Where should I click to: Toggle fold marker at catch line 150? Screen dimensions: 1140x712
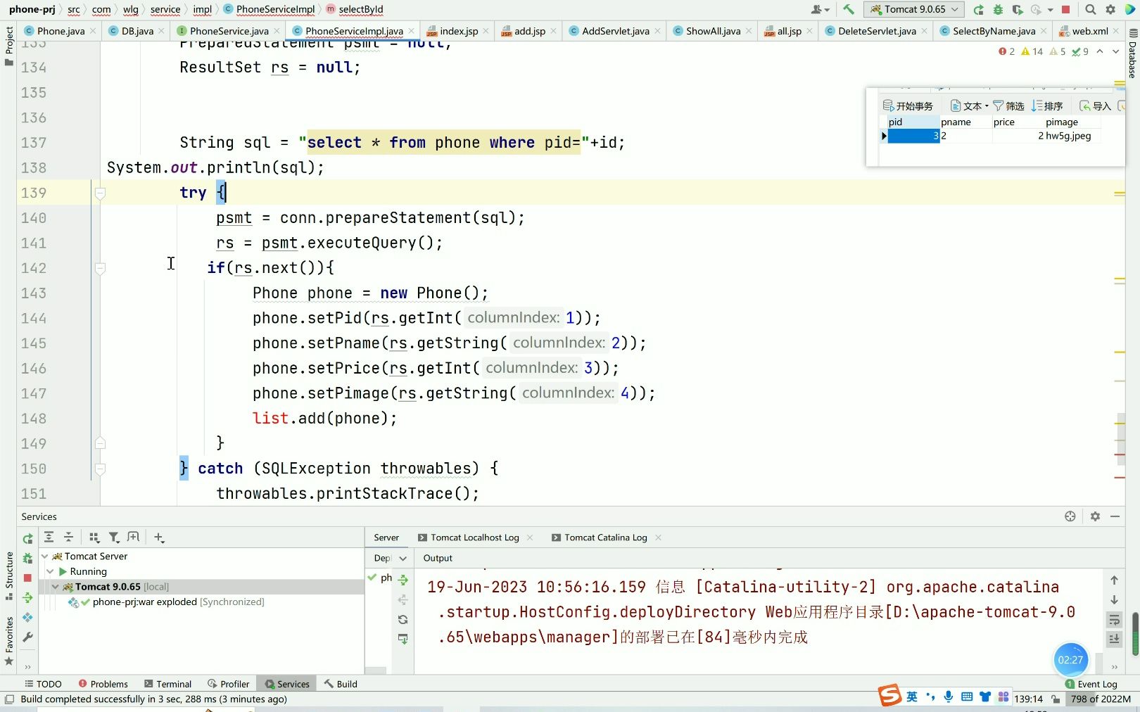(100, 469)
